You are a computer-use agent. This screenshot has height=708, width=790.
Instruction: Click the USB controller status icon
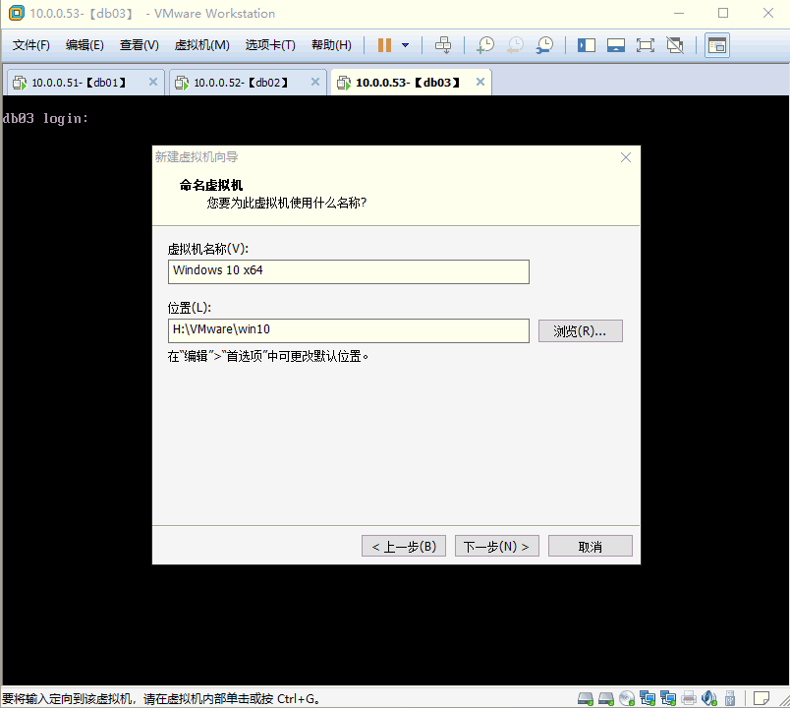coord(729,698)
